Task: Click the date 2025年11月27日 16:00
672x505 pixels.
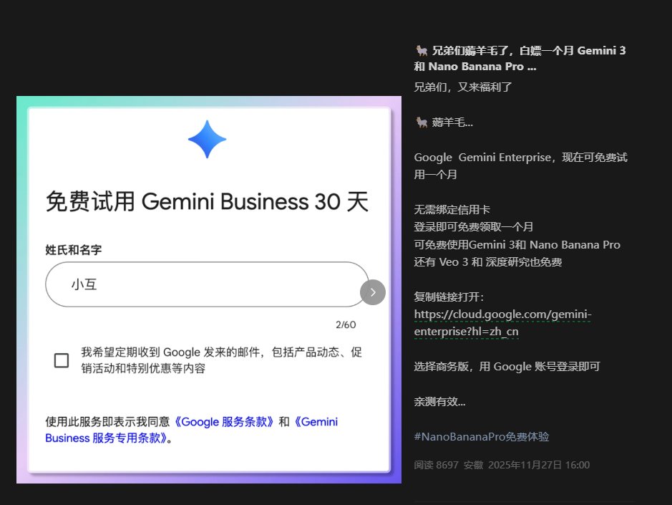Action: coord(539,465)
